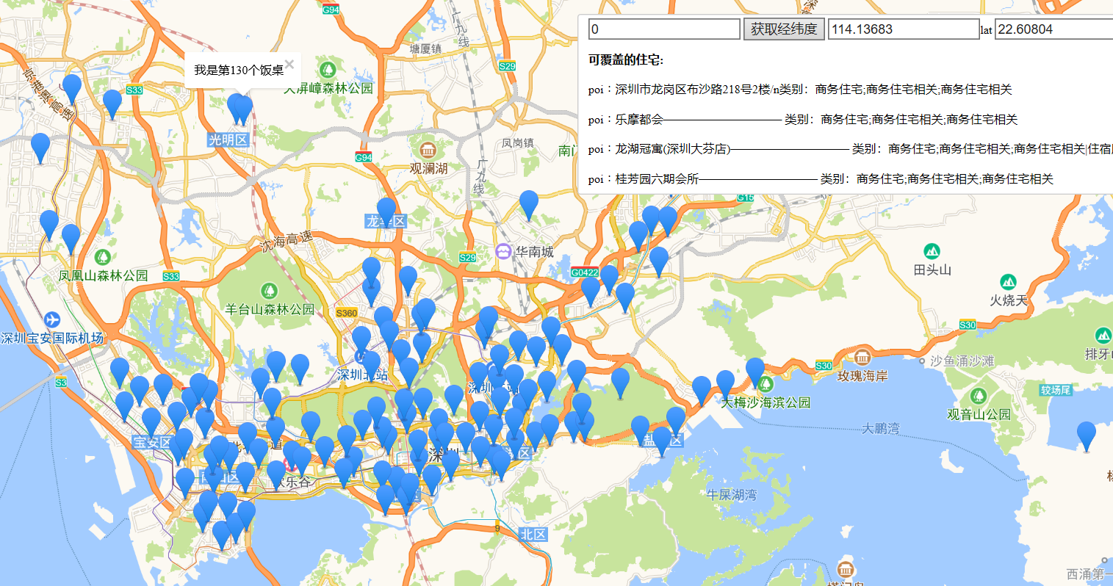Viewport: 1113px width, 586px height.
Task: Focus the input field containing 0
Action: pos(664,29)
